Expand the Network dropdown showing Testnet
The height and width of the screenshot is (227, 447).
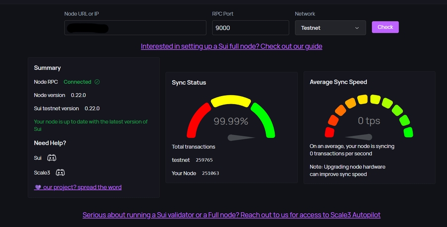pyautogui.click(x=330, y=28)
